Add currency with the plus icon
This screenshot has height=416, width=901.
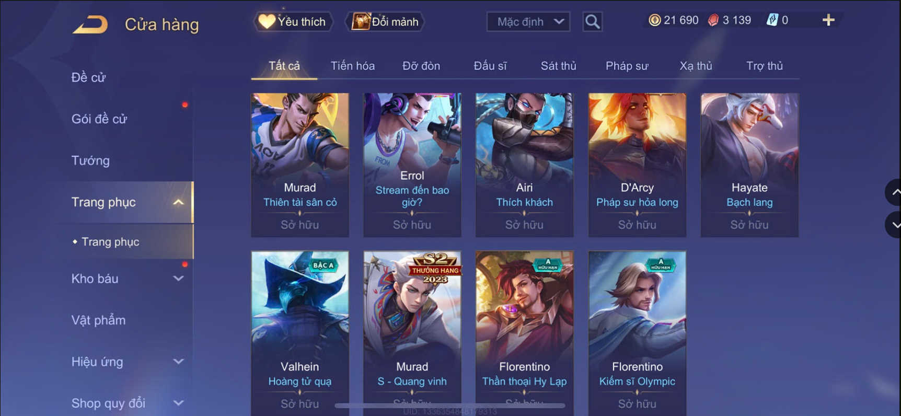[x=828, y=20]
